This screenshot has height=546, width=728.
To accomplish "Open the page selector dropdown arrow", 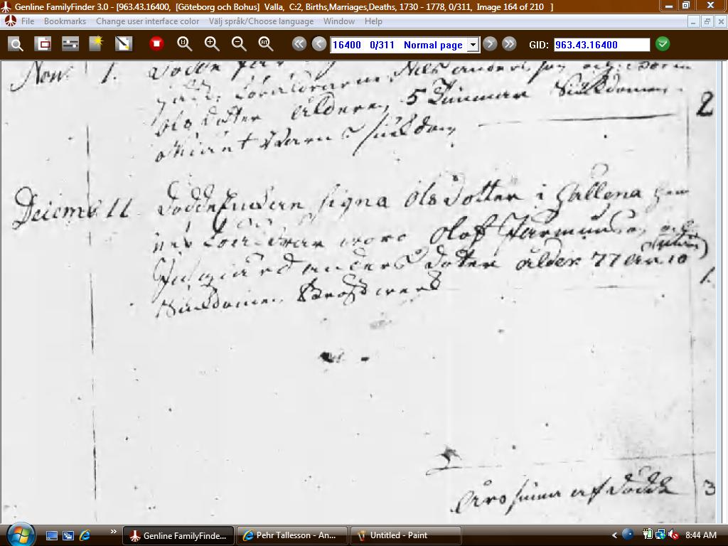I will (x=473, y=45).
